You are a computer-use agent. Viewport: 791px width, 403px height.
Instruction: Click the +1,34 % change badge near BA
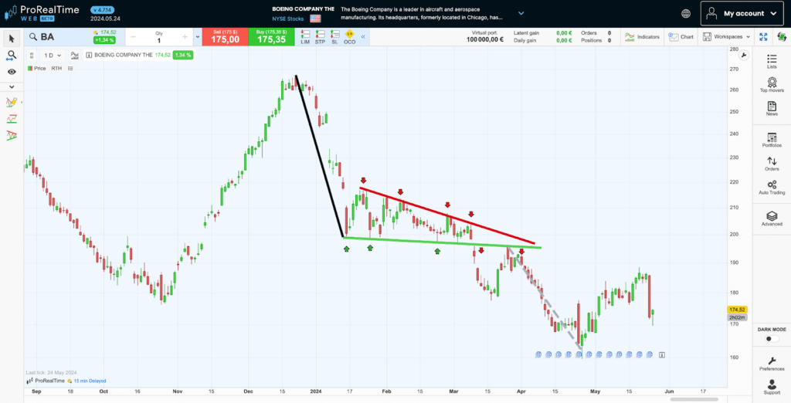[x=105, y=40]
